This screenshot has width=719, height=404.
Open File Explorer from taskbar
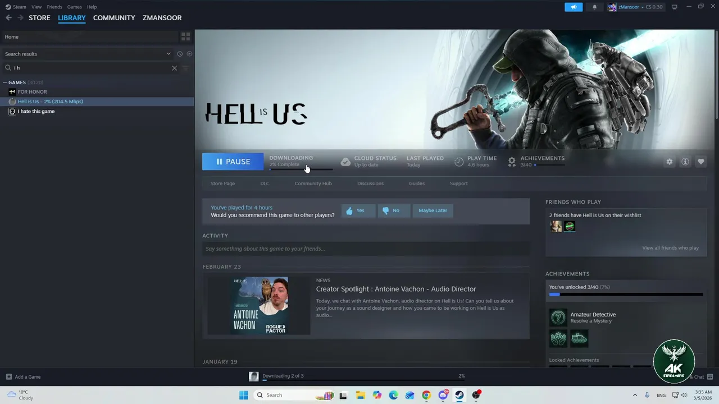pyautogui.click(x=360, y=395)
